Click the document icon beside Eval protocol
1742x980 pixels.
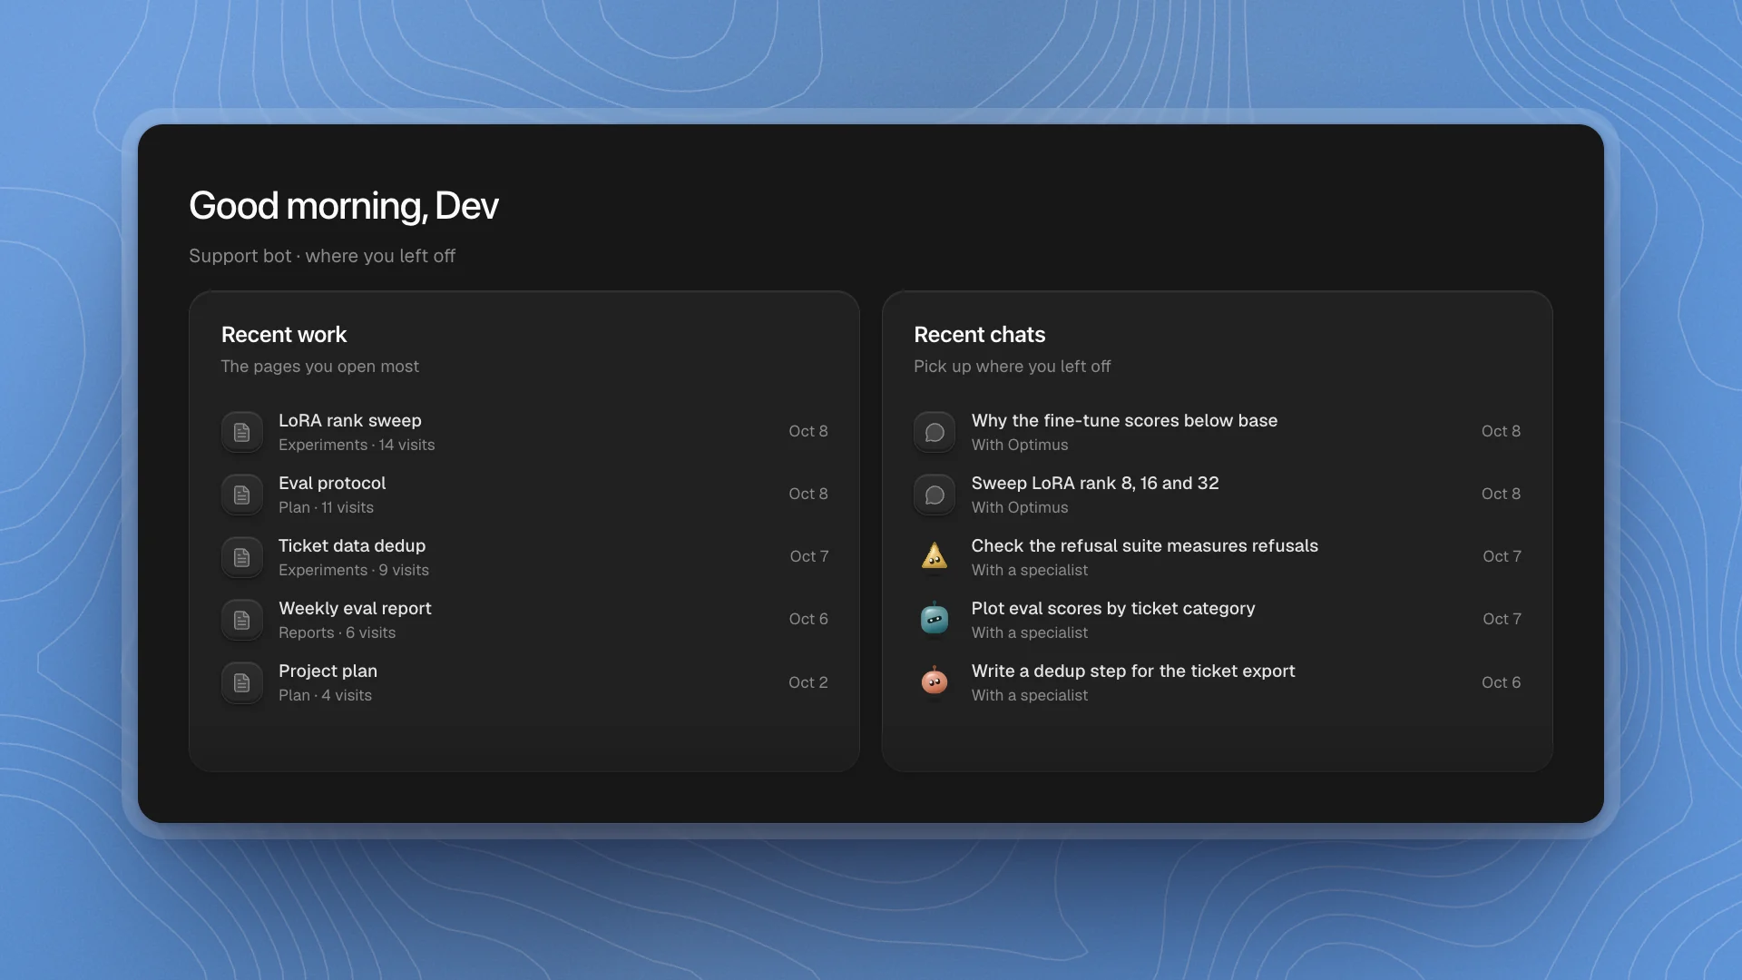coord(241,495)
